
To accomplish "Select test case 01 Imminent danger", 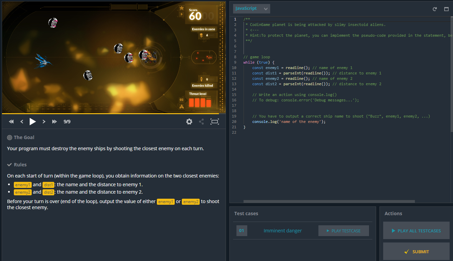I will 283,230.
